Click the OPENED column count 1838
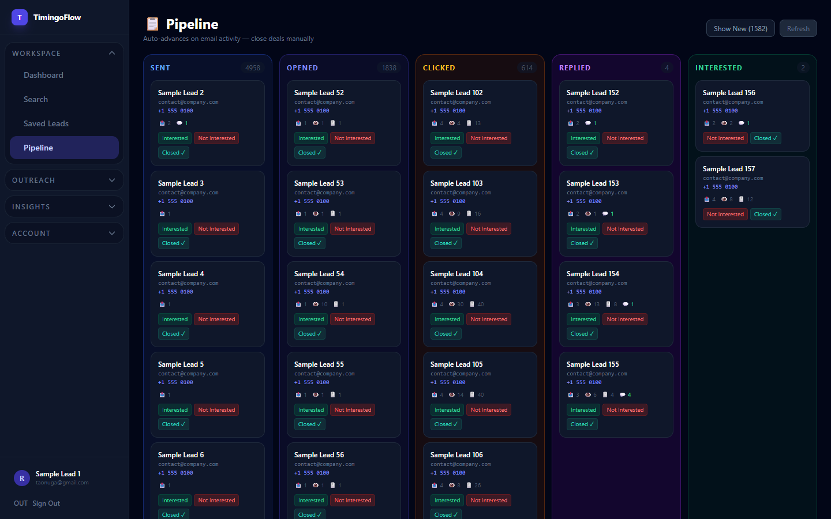 pos(389,68)
